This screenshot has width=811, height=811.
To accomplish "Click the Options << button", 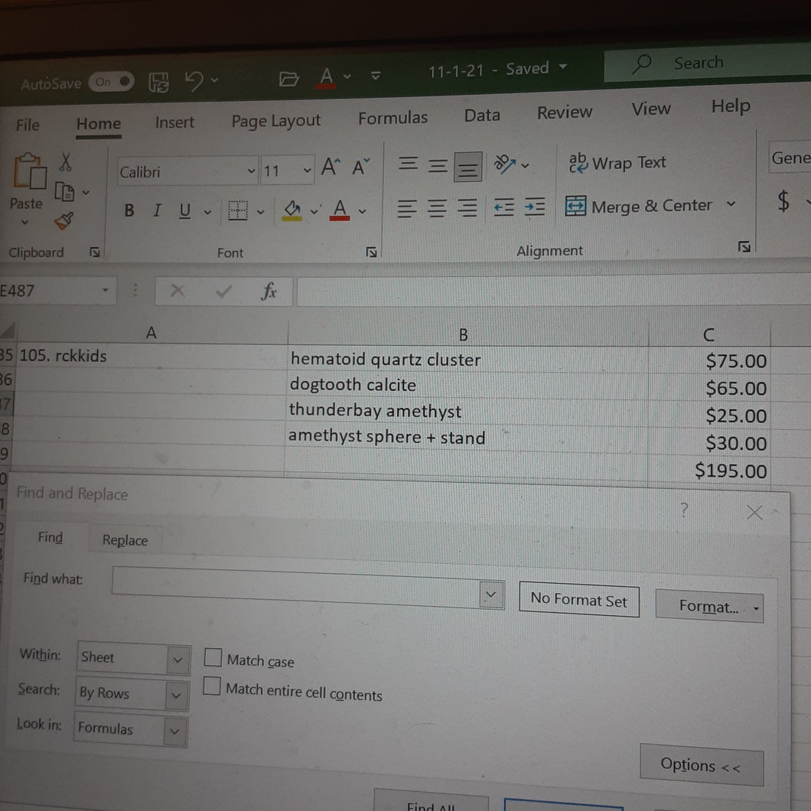I will point(702,765).
